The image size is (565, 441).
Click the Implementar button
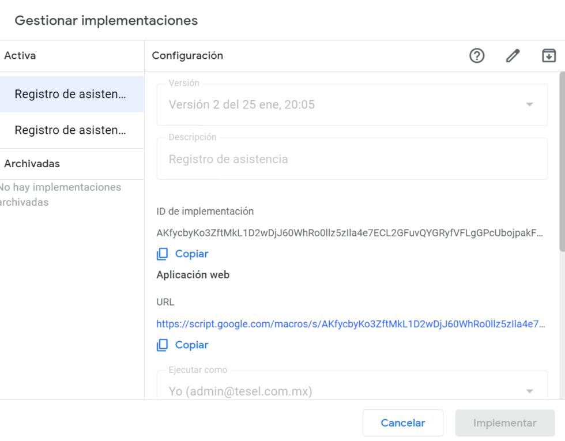[x=505, y=423]
